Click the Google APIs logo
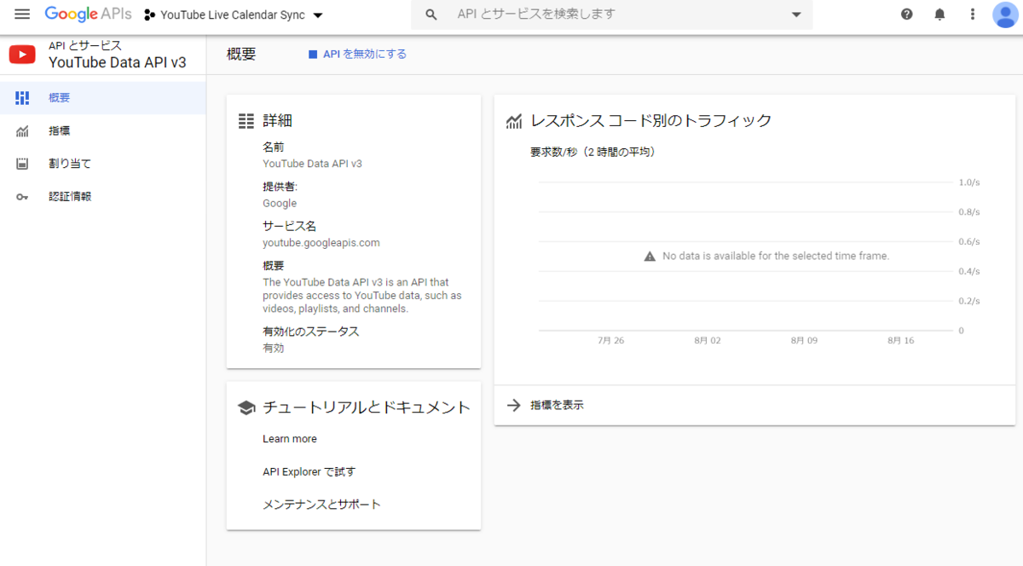The image size is (1023, 566). 88,14
